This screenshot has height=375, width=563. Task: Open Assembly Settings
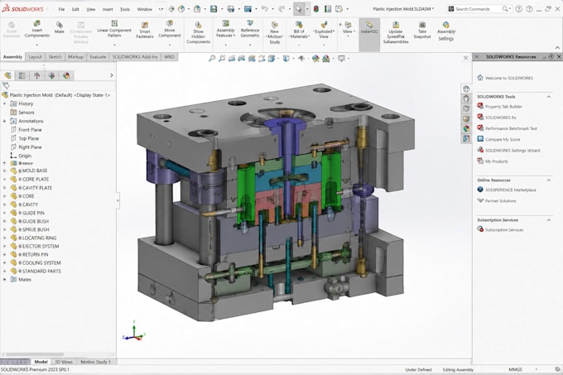446,31
